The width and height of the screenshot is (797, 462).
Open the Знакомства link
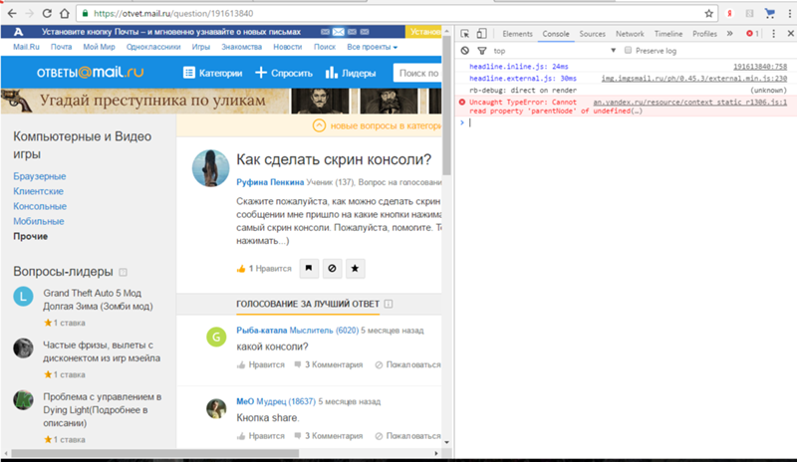(x=241, y=47)
